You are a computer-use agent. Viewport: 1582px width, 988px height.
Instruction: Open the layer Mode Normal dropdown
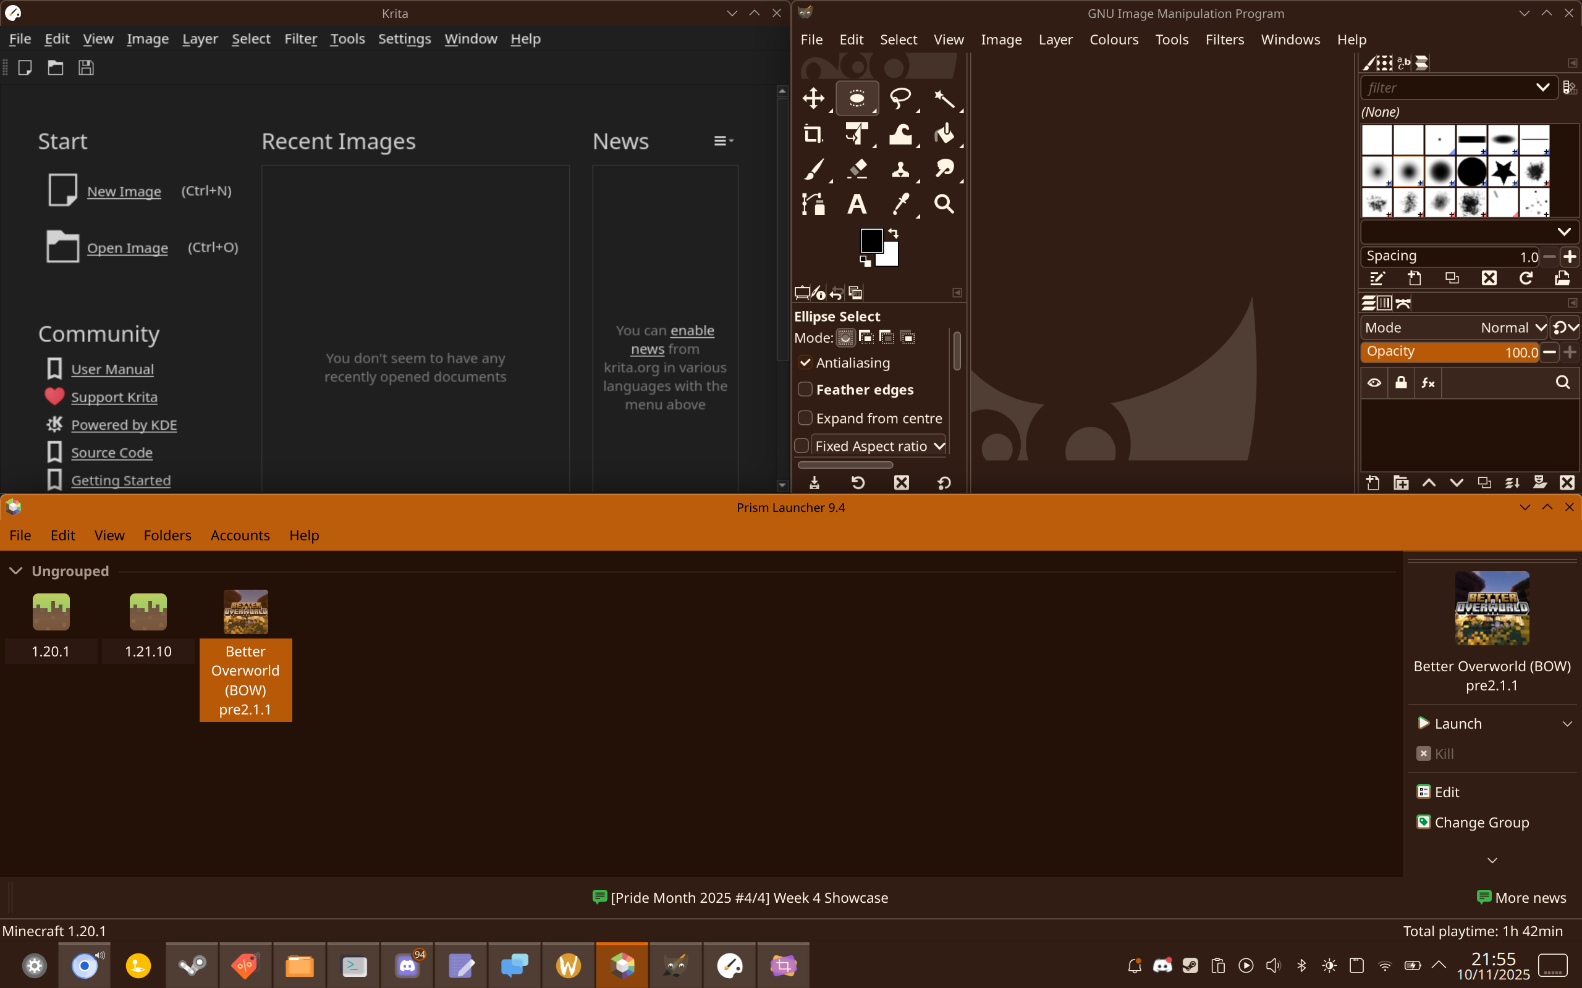(x=1455, y=328)
